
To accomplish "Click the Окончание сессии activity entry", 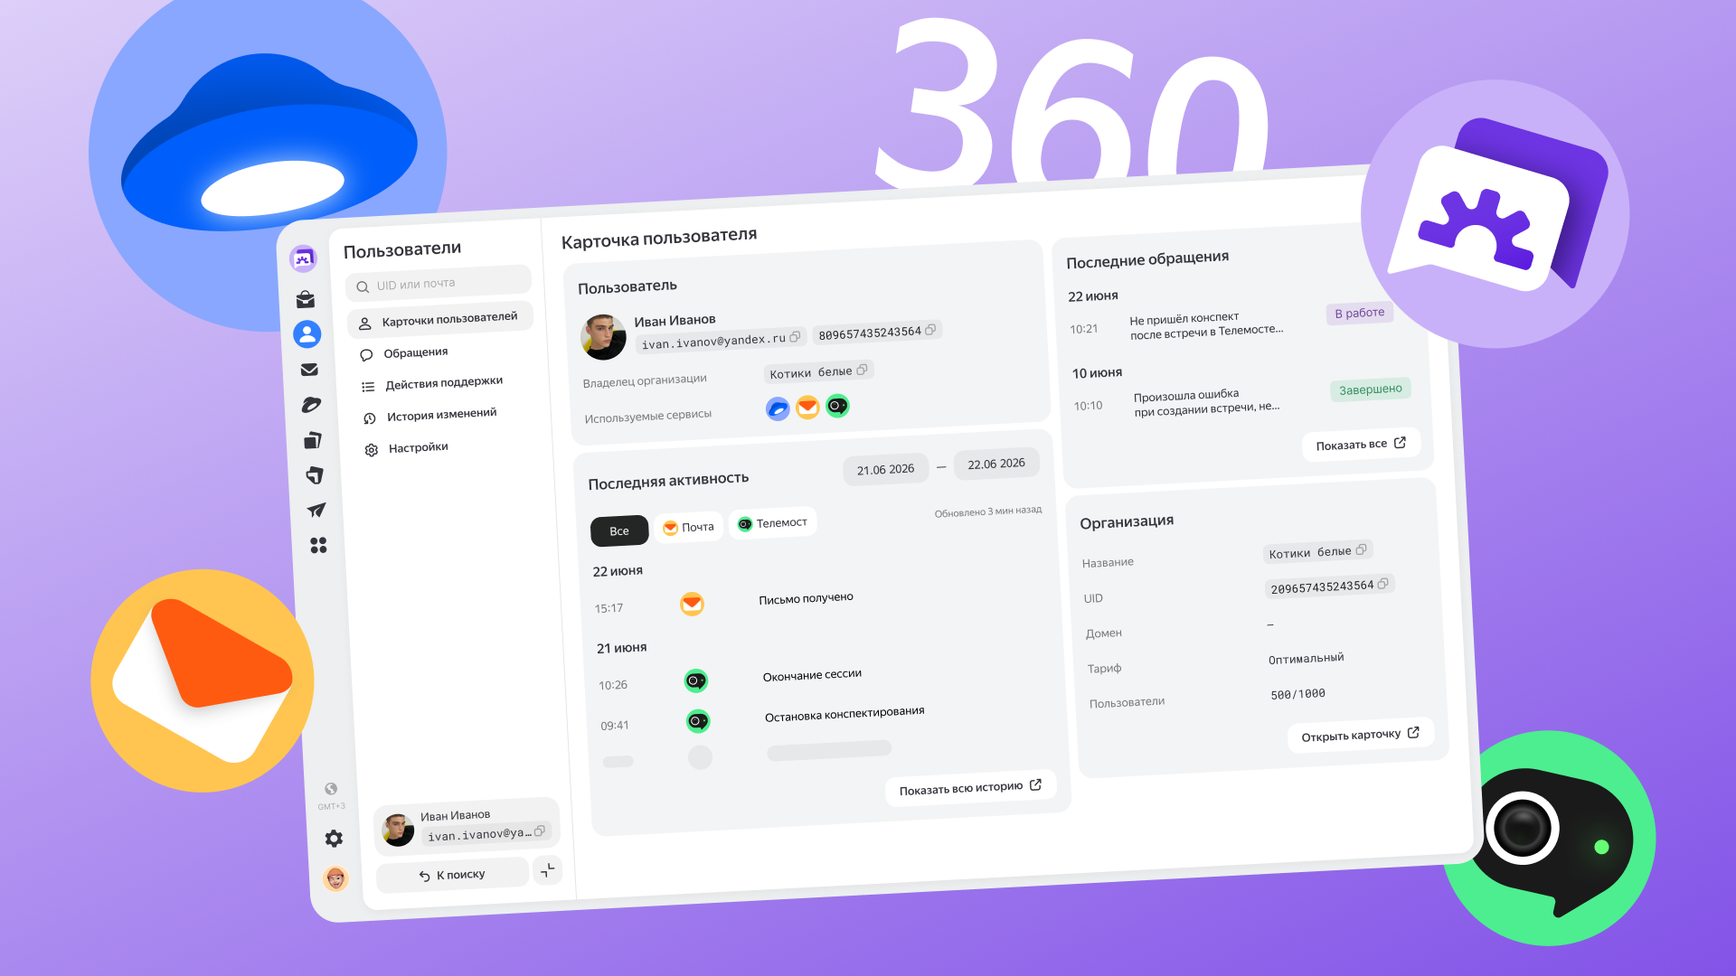I will (x=812, y=675).
